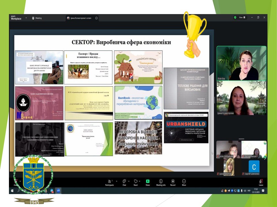Open the Participants panel
This screenshot has height=207, width=277.
pos(110,182)
